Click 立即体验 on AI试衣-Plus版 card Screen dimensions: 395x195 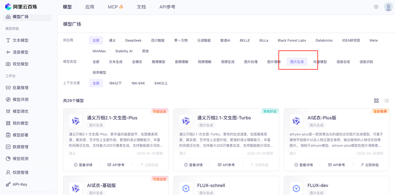369,165
